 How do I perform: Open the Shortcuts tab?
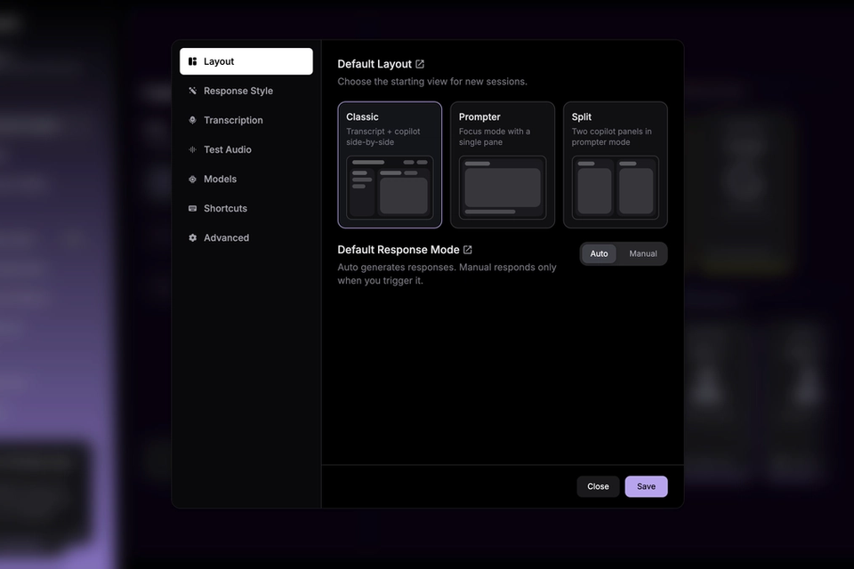click(246, 209)
